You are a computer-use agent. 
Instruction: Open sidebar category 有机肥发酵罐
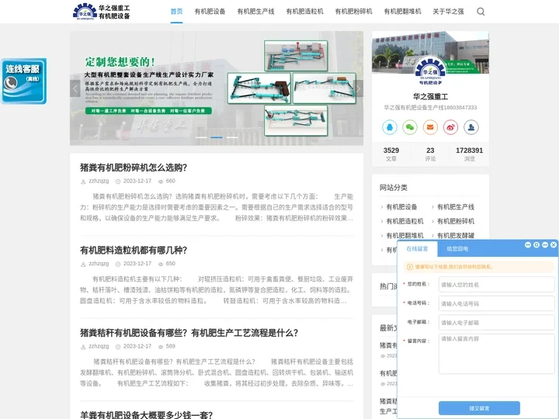[x=456, y=236]
